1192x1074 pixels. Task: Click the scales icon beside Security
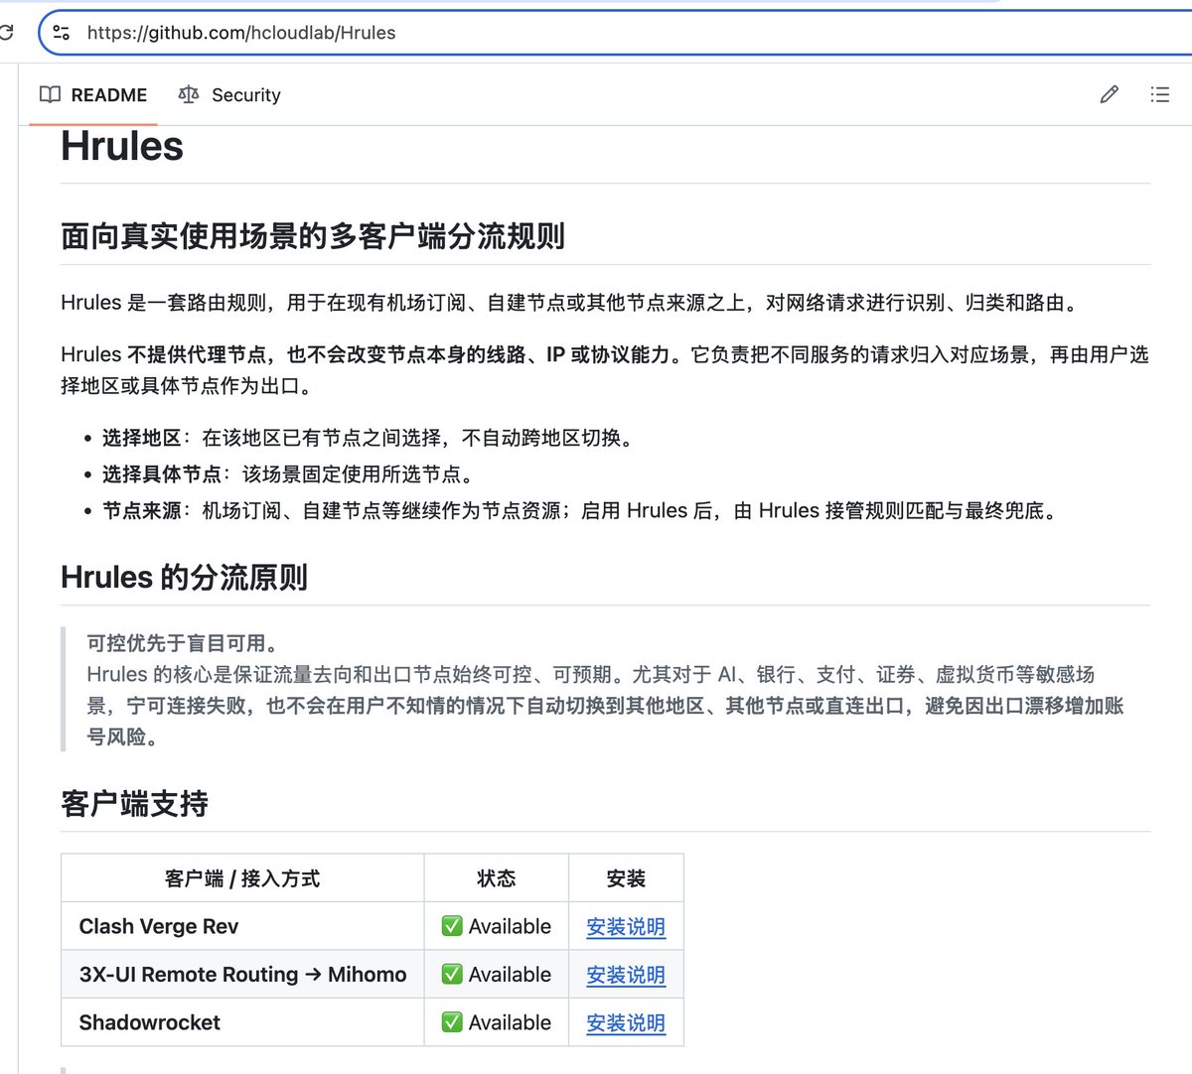188,95
